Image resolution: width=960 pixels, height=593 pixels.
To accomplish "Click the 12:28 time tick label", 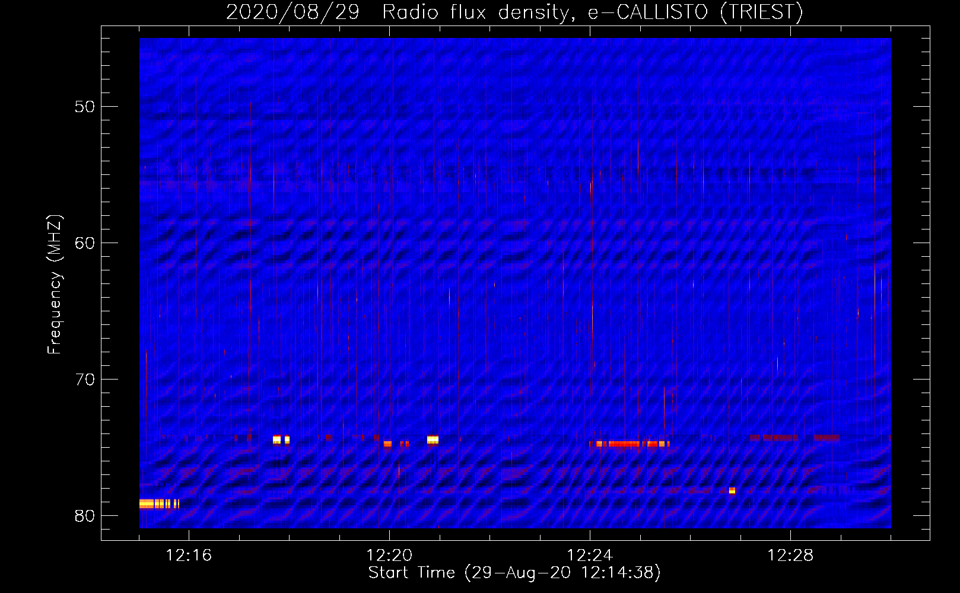I will pos(790,556).
